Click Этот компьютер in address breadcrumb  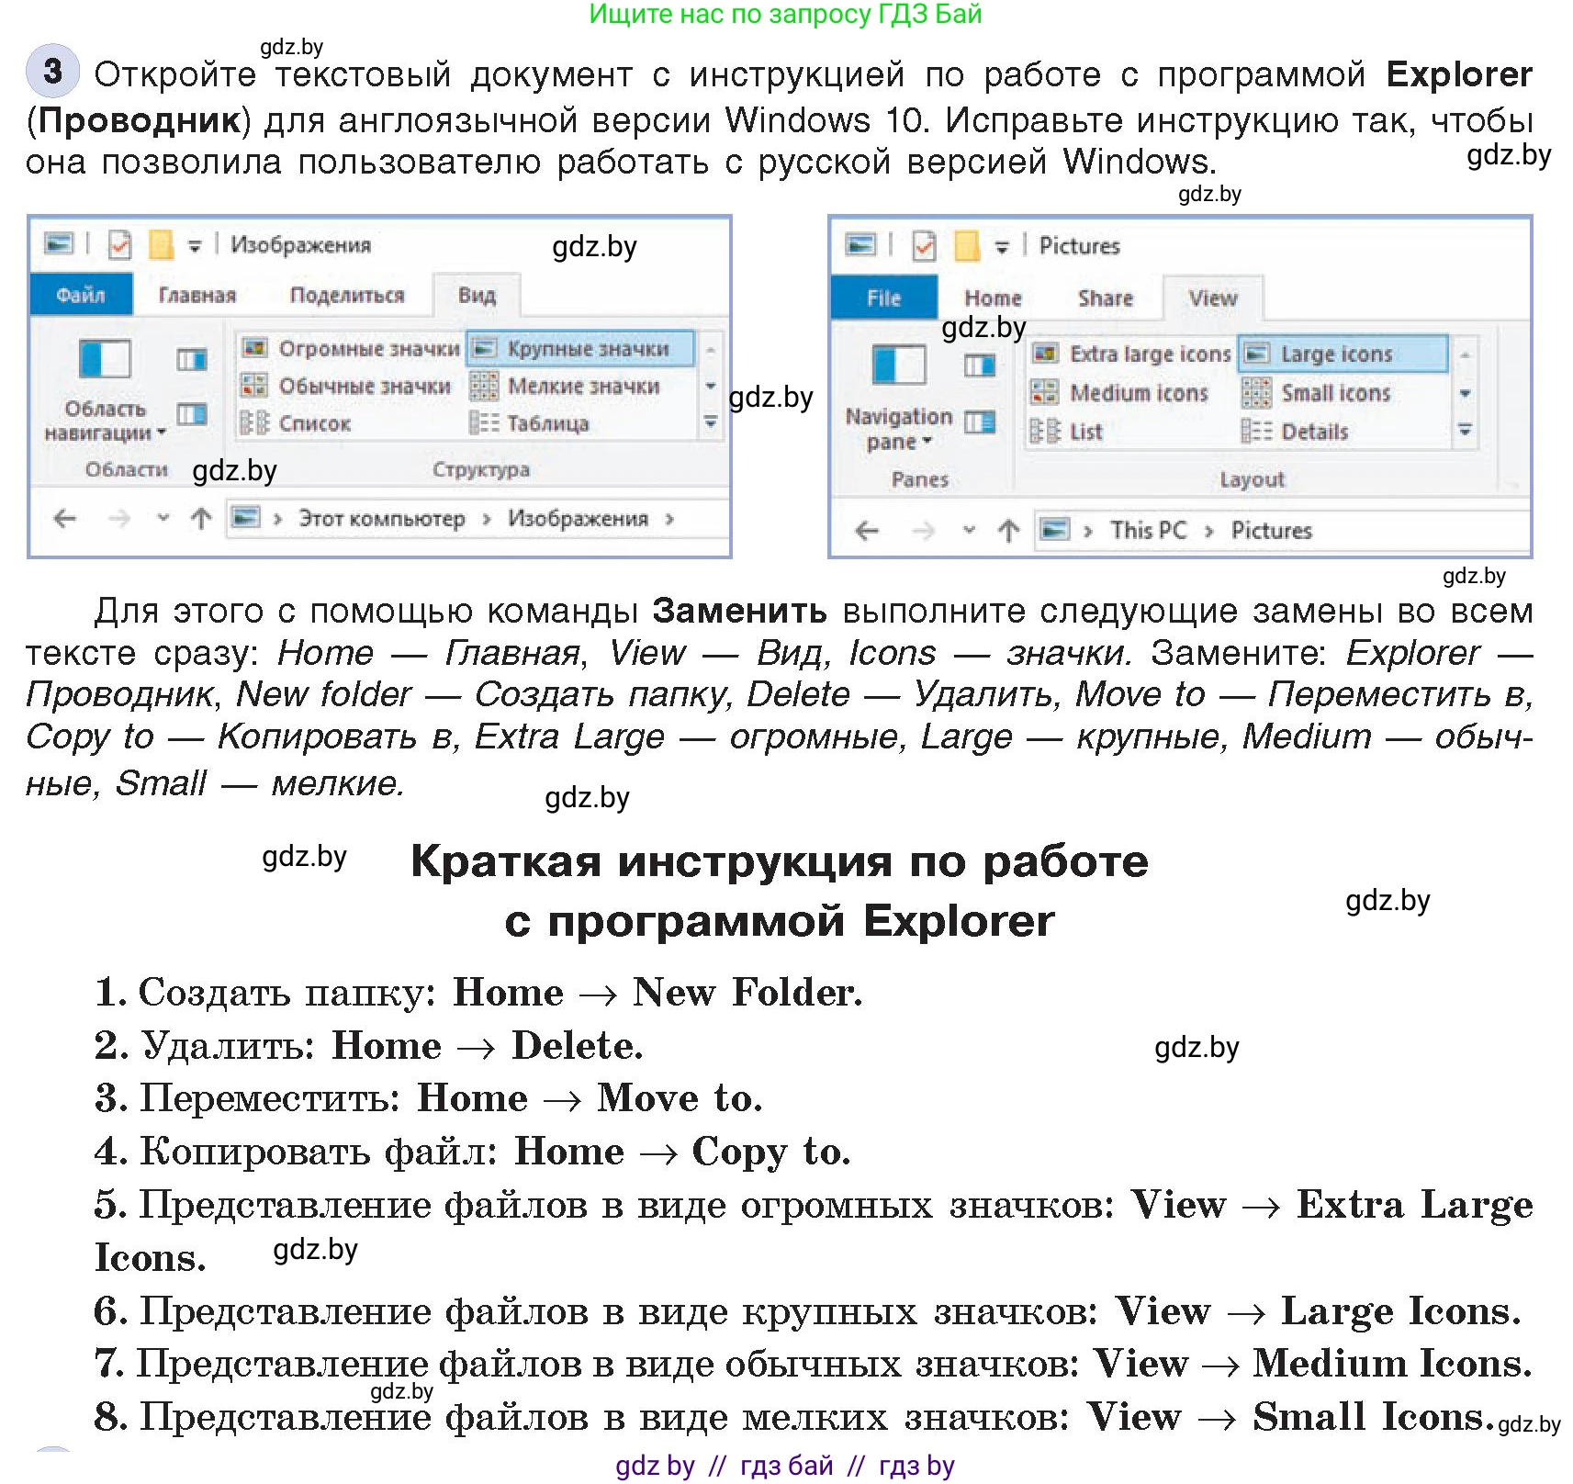click(x=381, y=519)
